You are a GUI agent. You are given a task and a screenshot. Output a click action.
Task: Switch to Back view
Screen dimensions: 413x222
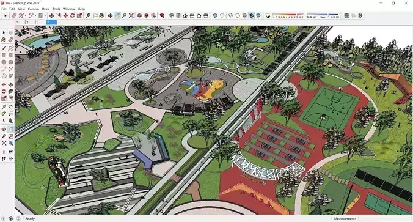[x=199, y=15]
